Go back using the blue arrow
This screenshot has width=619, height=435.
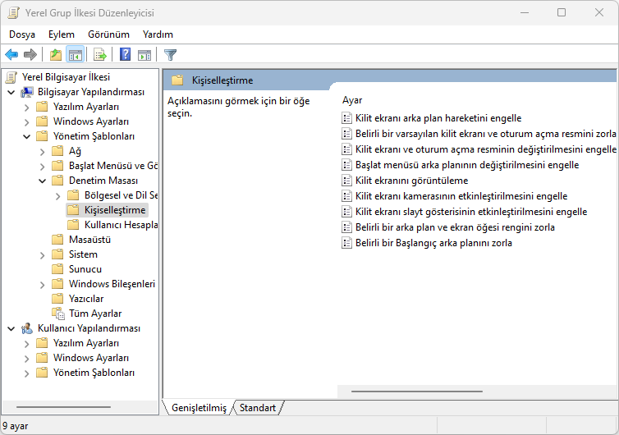click(11, 54)
